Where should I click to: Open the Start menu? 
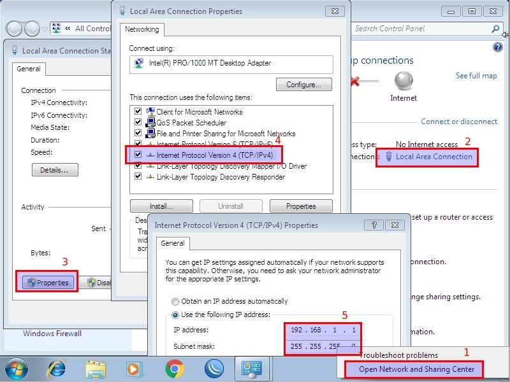pos(16,367)
